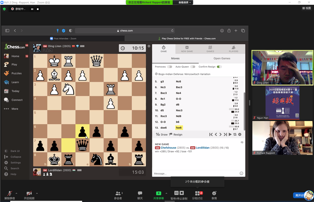Stop the Zoom recording
The height and width of the screenshot is (202, 314).
(38, 9)
